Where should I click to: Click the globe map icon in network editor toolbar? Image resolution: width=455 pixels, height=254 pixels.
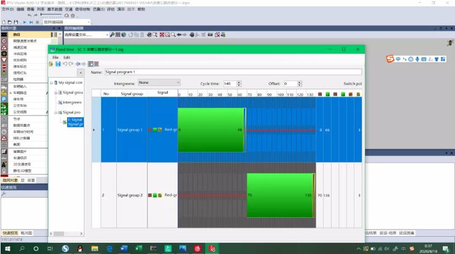(124, 35)
